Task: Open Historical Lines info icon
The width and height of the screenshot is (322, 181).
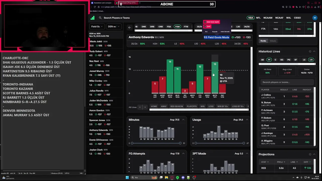Action: coord(310,52)
